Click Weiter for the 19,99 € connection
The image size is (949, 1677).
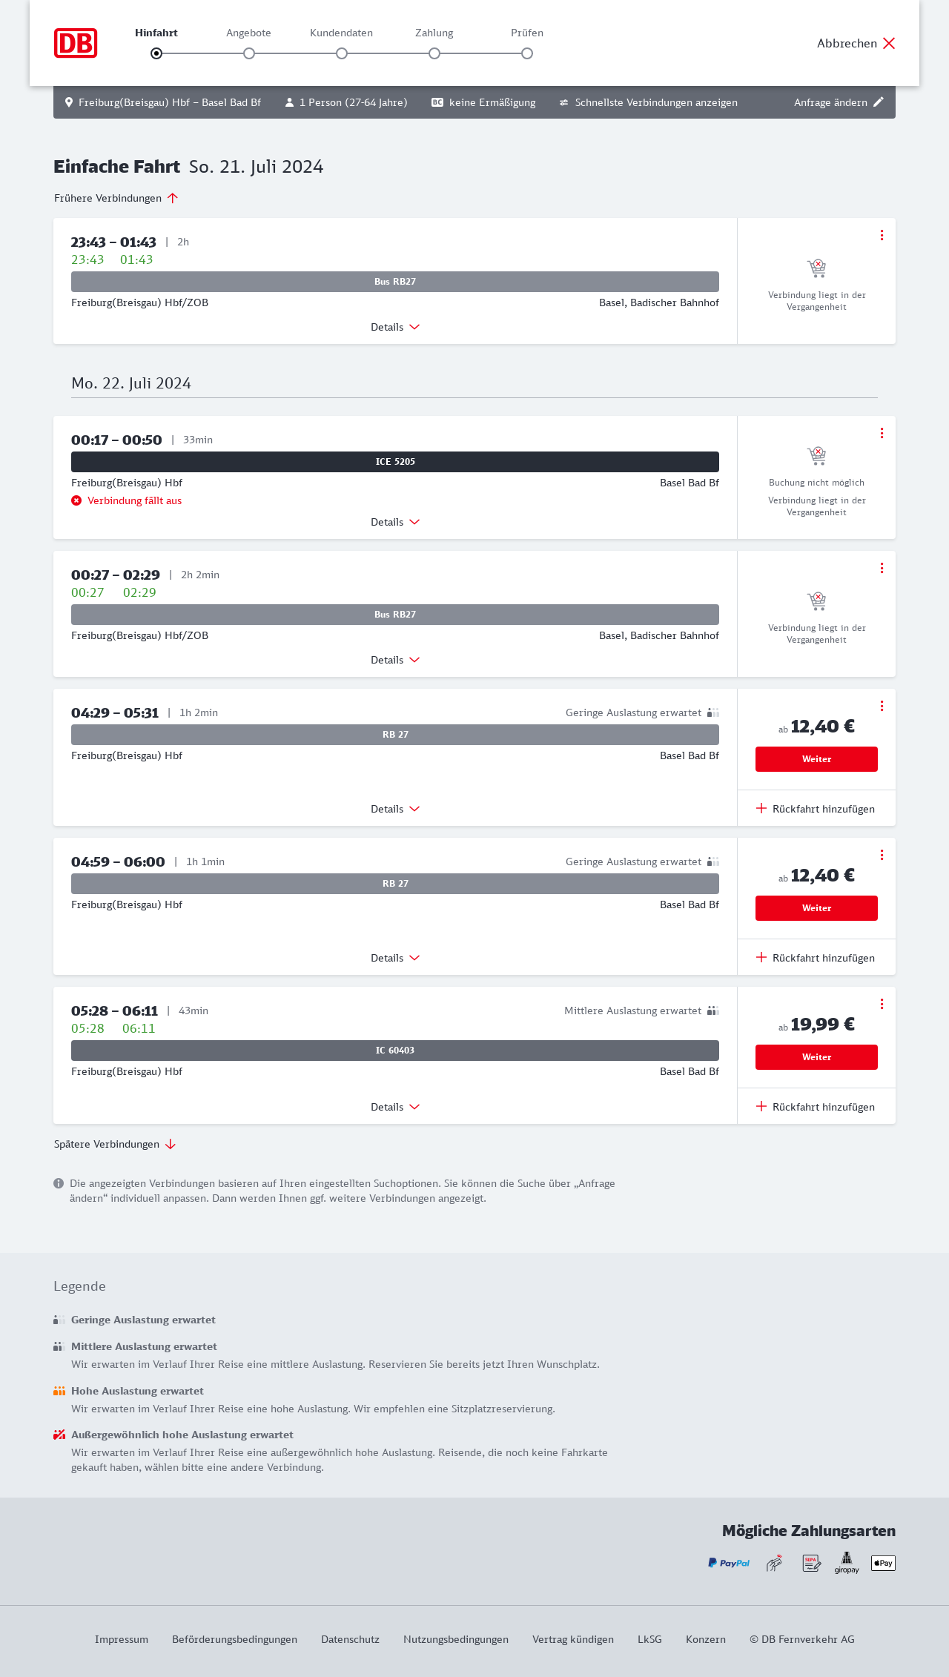click(x=816, y=1057)
